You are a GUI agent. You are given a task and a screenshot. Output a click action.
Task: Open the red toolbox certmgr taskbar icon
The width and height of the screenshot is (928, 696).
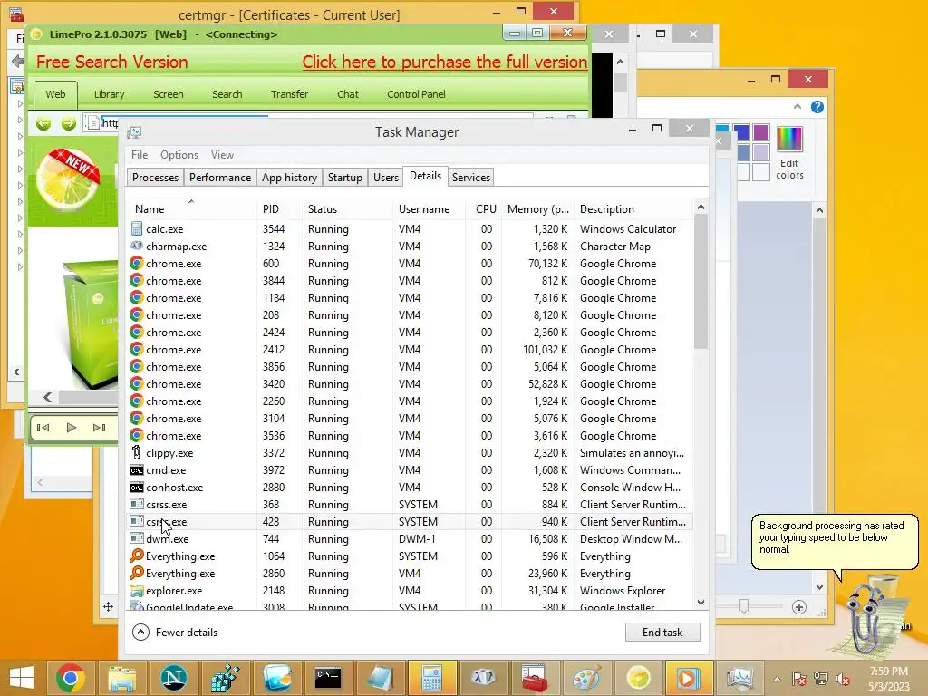tap(535, 678)
